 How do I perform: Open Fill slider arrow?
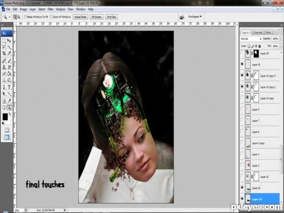pos(280,46)
